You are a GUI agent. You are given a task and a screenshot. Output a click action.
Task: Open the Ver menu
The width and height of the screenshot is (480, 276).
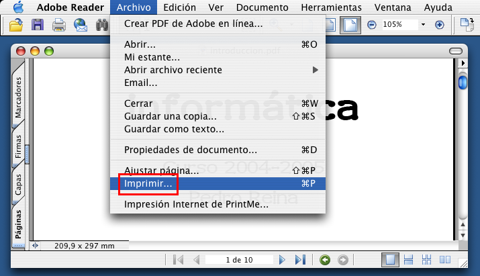coord(215,7)
